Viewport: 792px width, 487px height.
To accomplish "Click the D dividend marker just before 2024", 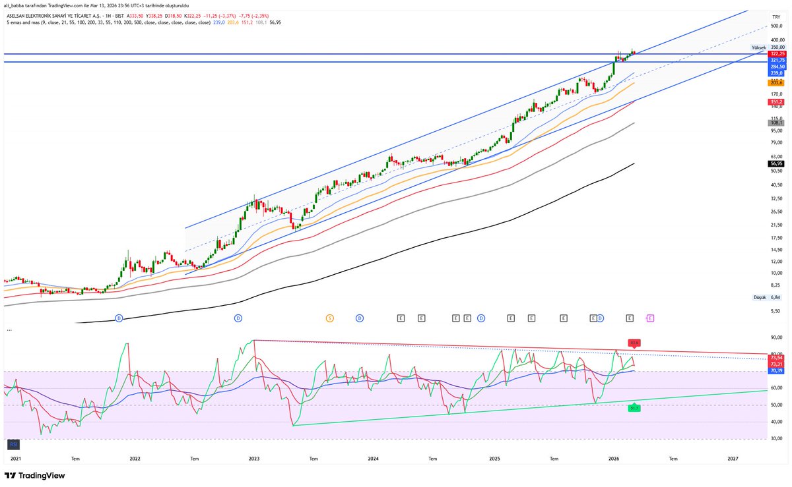I will point(360,318).
